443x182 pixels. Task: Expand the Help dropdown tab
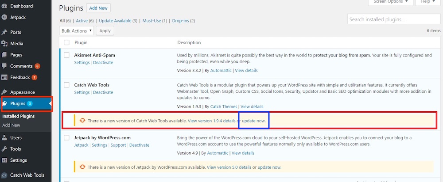[427, 2]
